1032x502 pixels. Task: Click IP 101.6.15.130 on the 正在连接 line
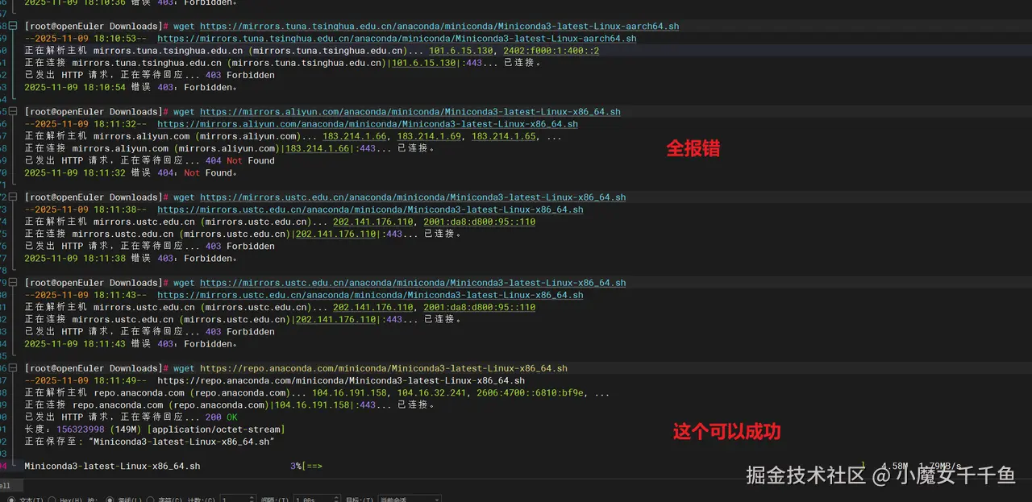(x=423, y=63)
